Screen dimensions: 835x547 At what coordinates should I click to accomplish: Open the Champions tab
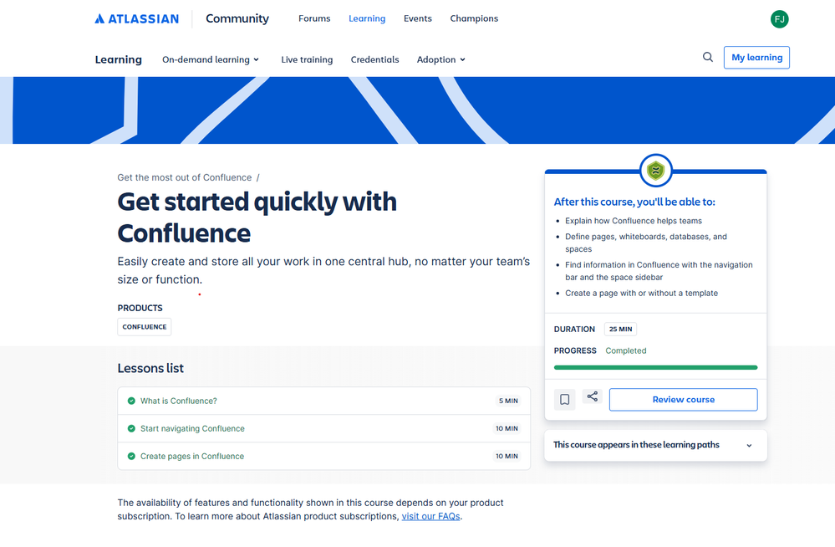click(x=474, y=18)
